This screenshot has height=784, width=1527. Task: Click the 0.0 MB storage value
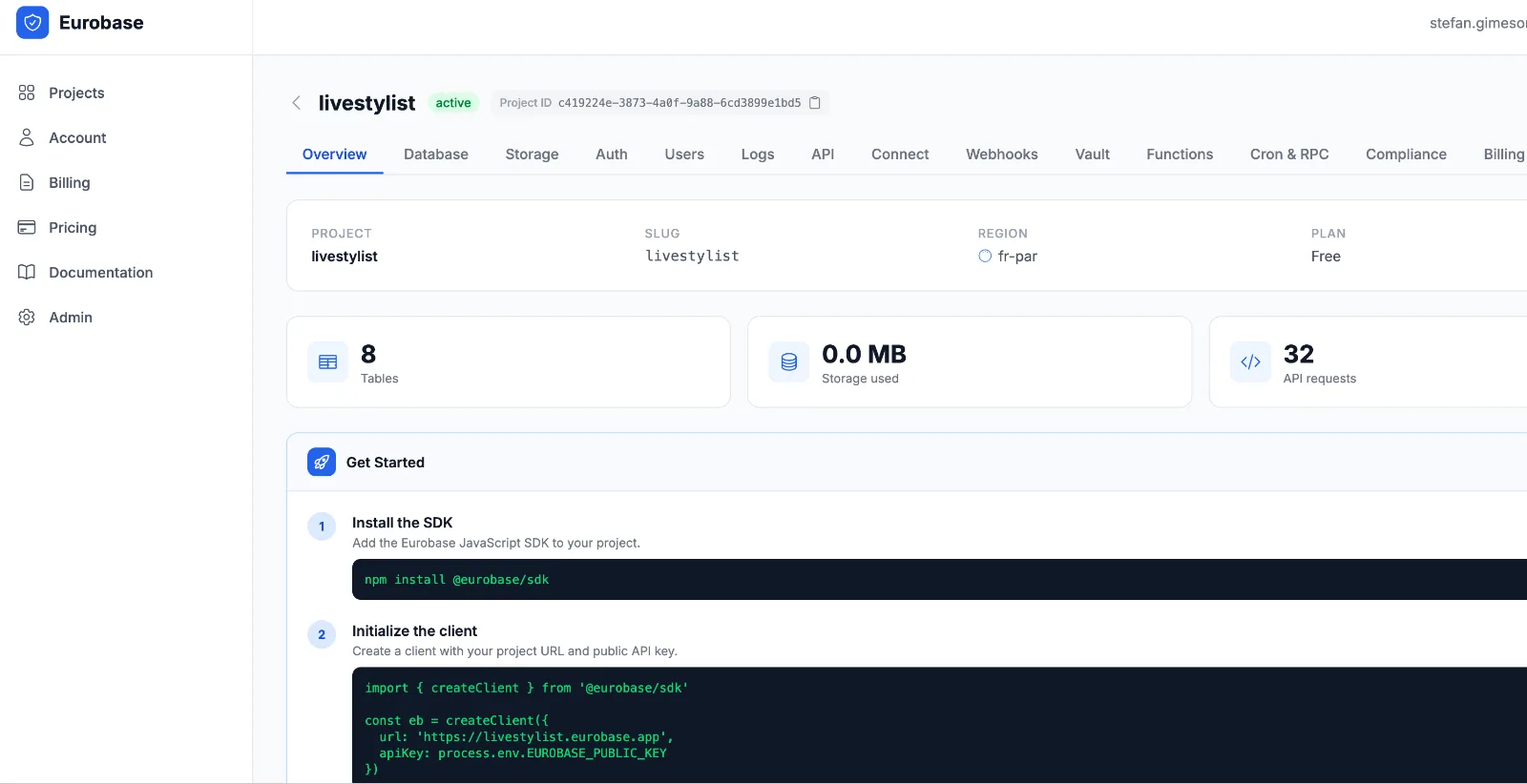864,354
